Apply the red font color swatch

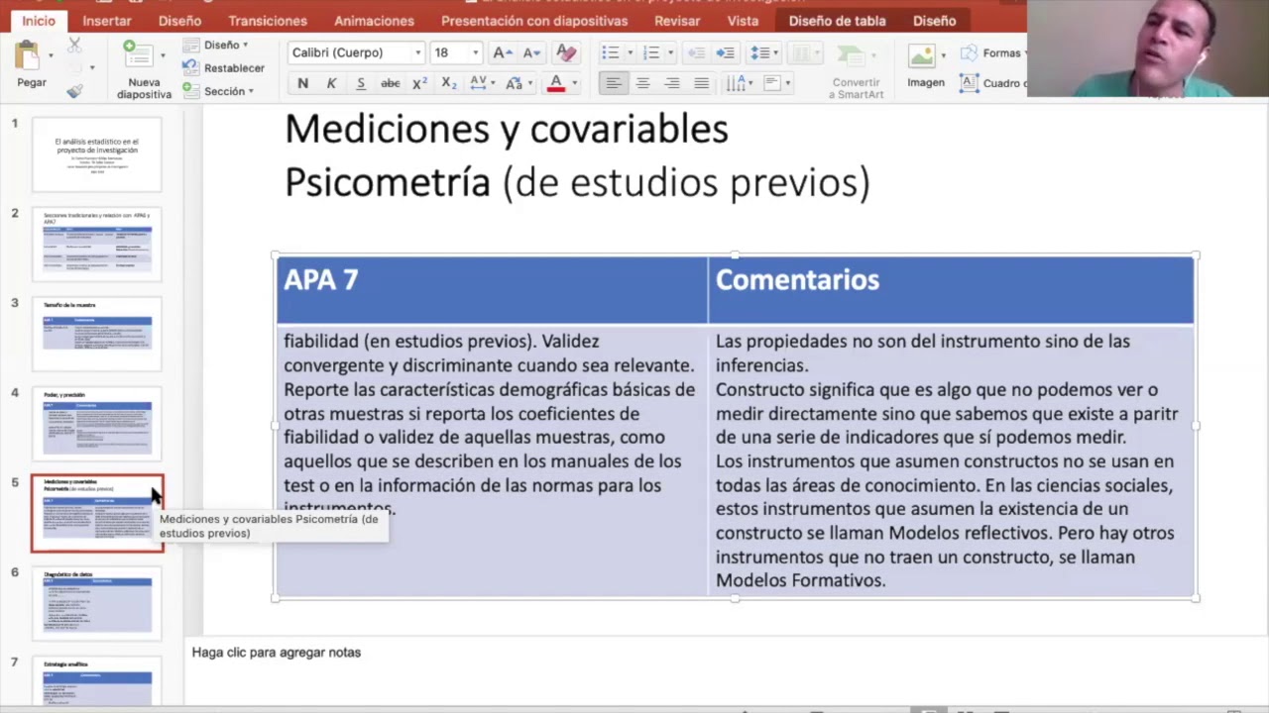pos(556,83)
